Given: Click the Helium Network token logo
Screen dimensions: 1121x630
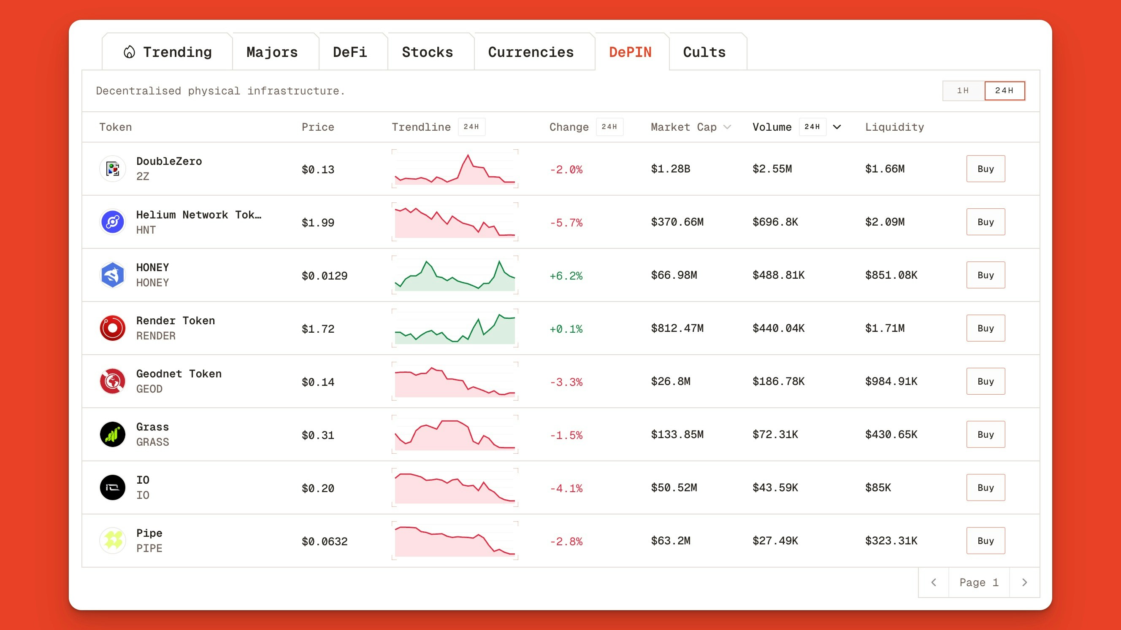Looking at the screenshot, I should (x=113, y=222).
